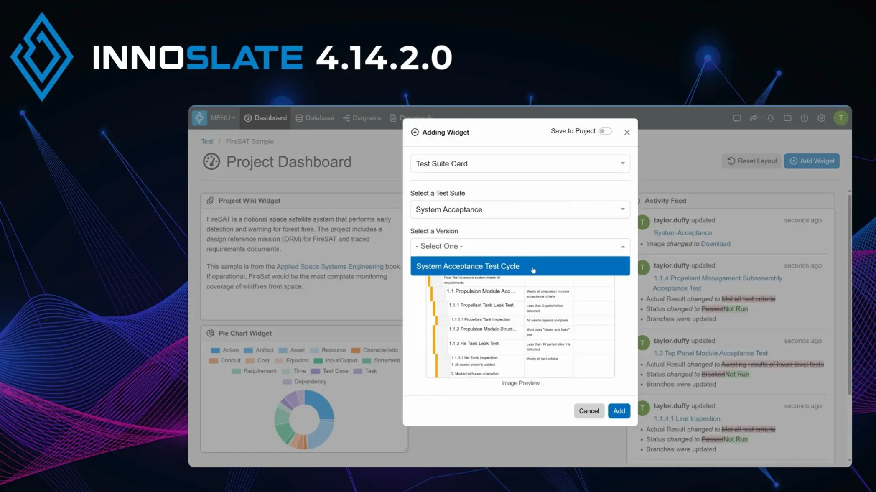Click the share arrow icon in navbar
876x492 pixels.
pyautogui.click(x=754, y=118)
